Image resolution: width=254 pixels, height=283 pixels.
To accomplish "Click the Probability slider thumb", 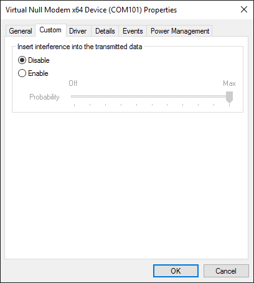I will [229, 97].
